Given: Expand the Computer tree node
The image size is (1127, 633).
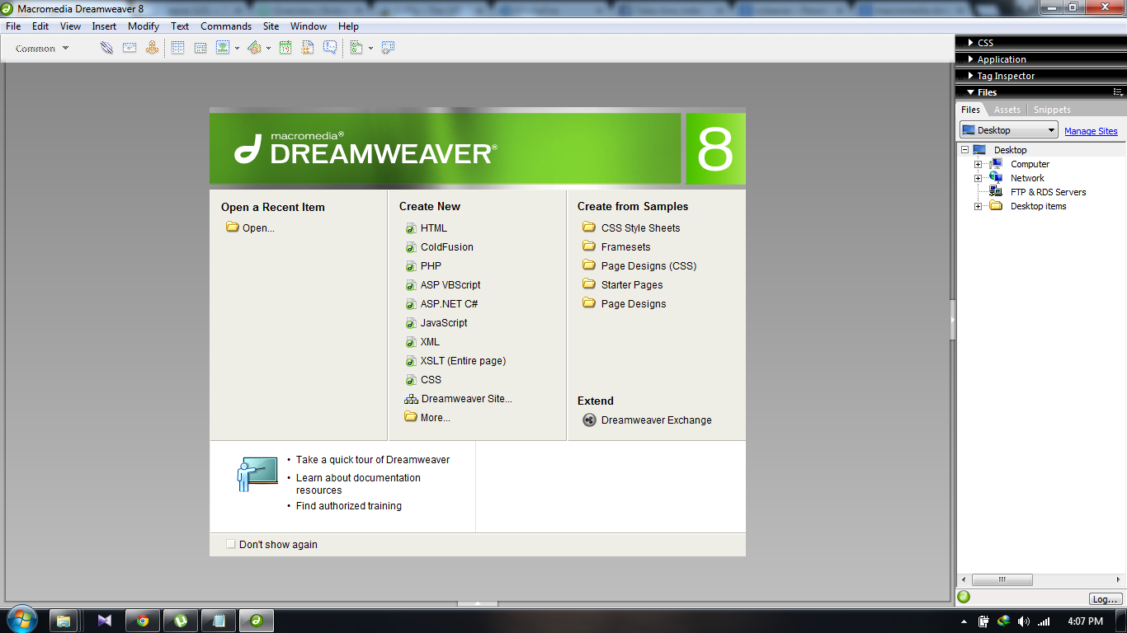Looking at the screenshot, I should 978,164.
